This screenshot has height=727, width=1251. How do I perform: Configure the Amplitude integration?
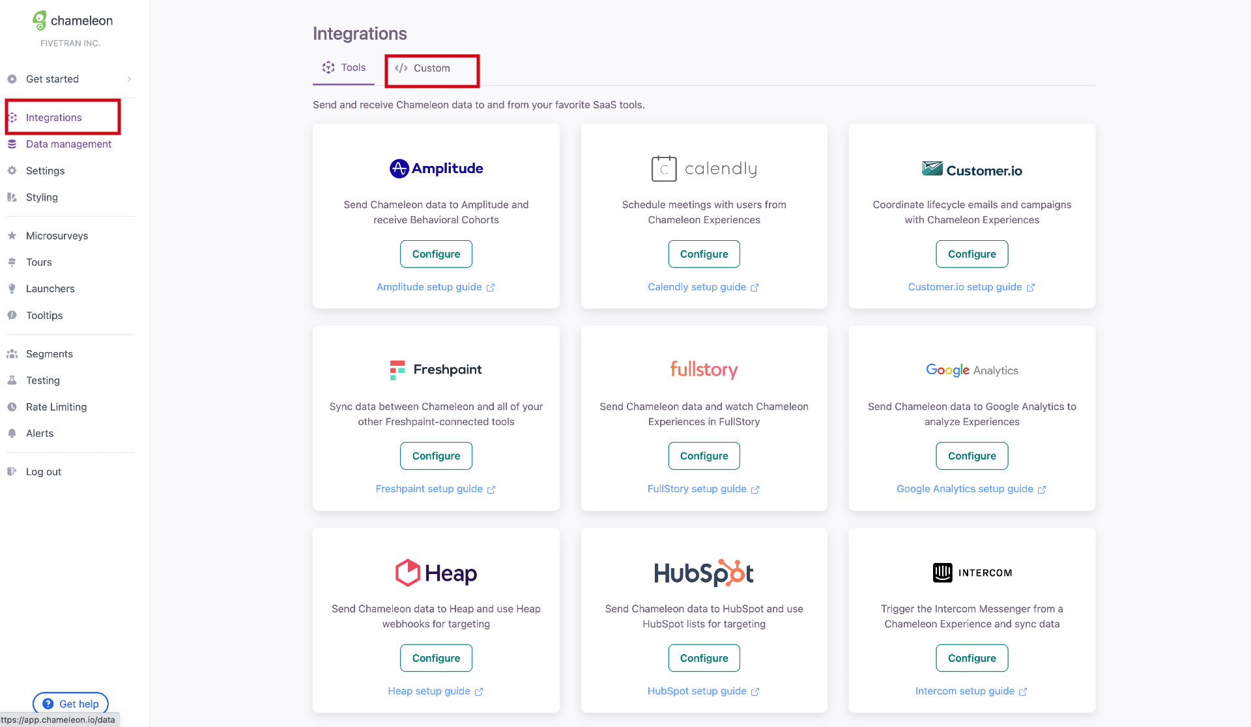tap(436, 254)
